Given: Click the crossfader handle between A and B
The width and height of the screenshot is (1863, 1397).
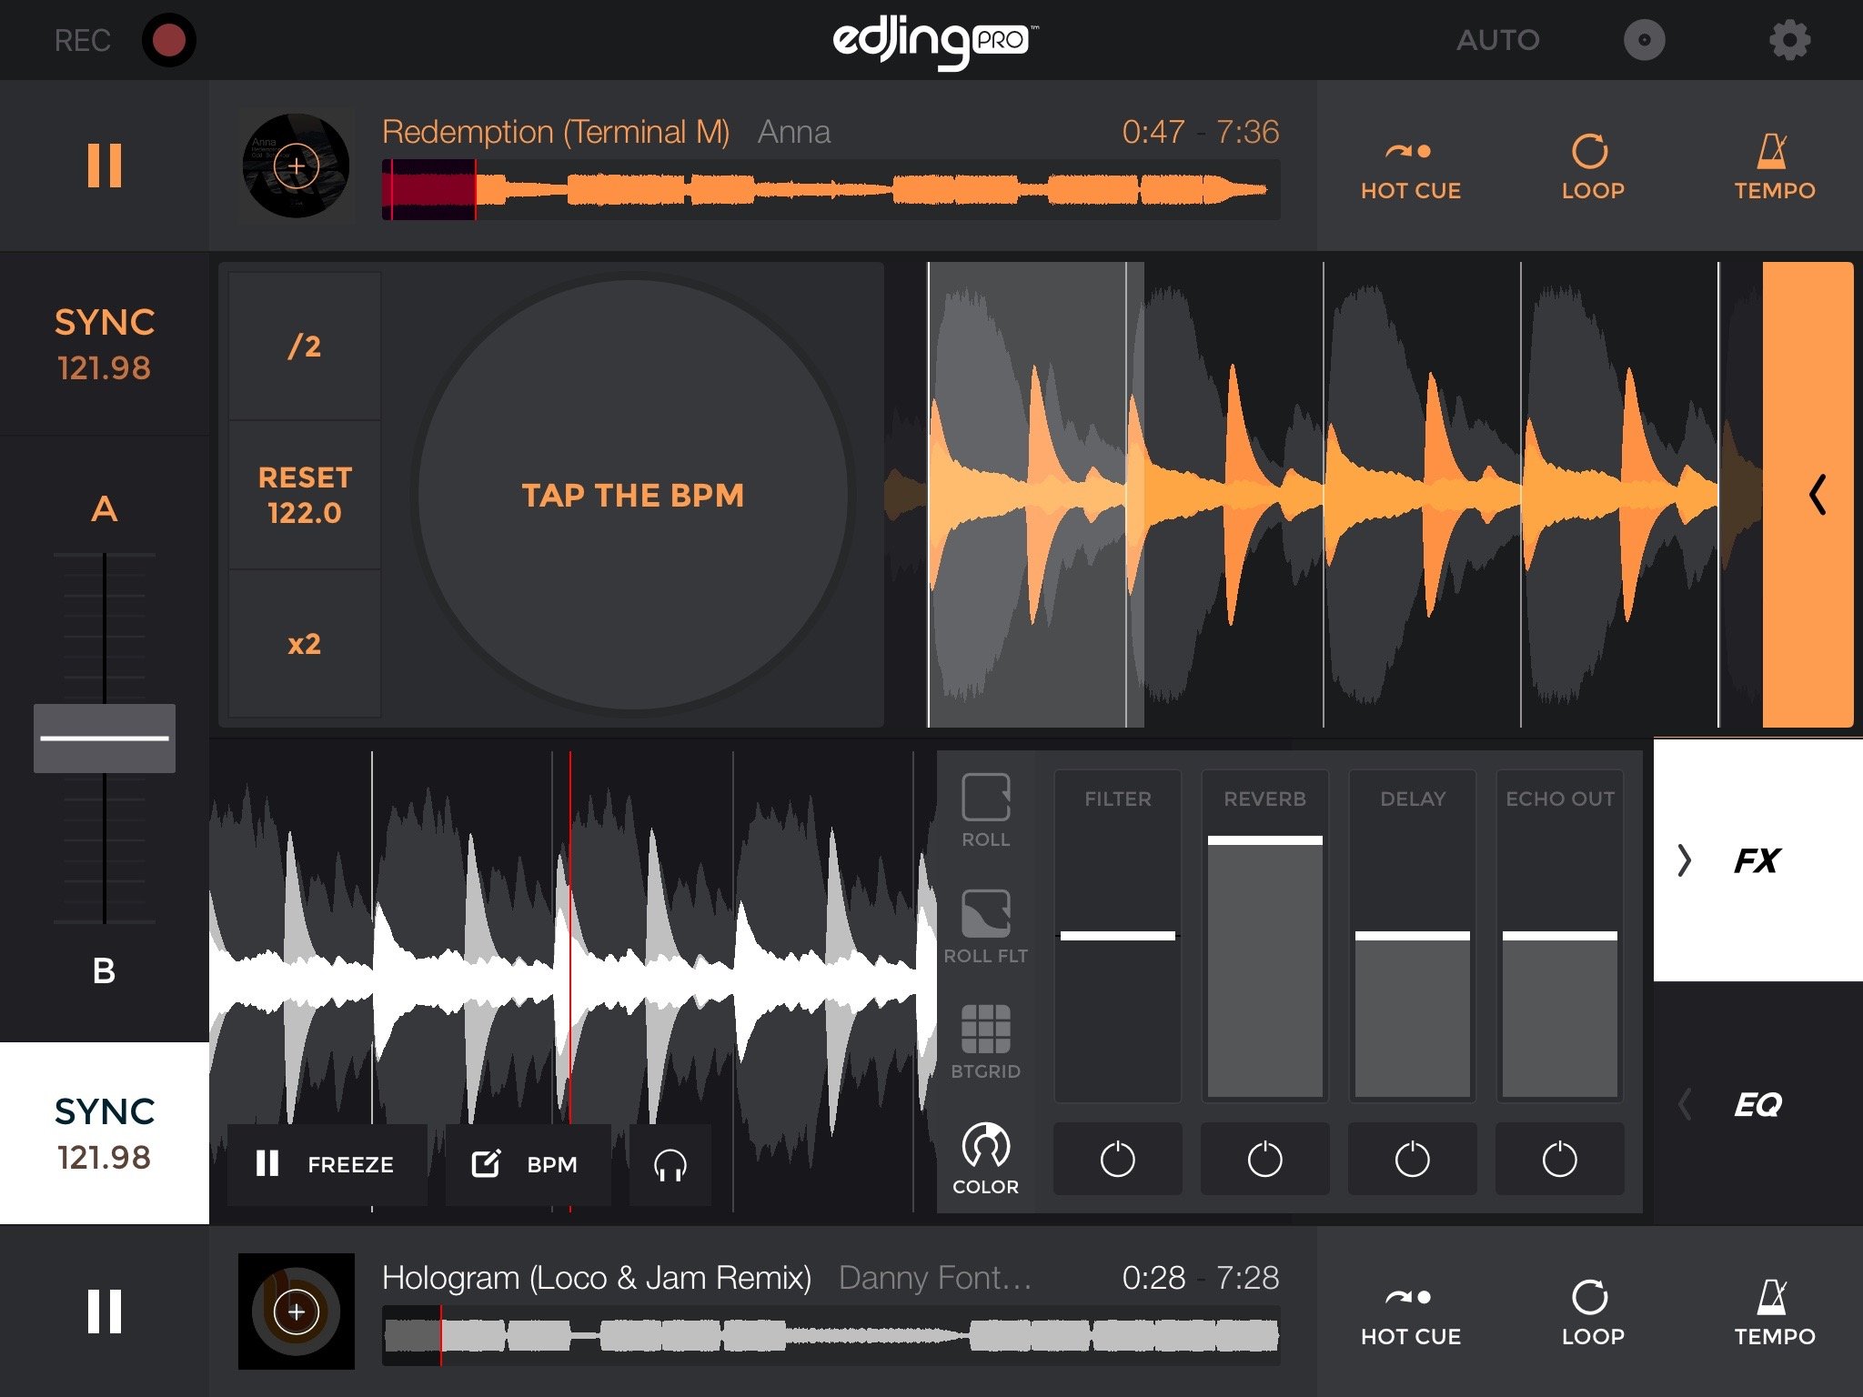Looking at the screenshot, I should coord(105,738).
